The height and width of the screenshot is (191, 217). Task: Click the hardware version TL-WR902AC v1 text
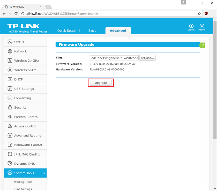(107, 70)
